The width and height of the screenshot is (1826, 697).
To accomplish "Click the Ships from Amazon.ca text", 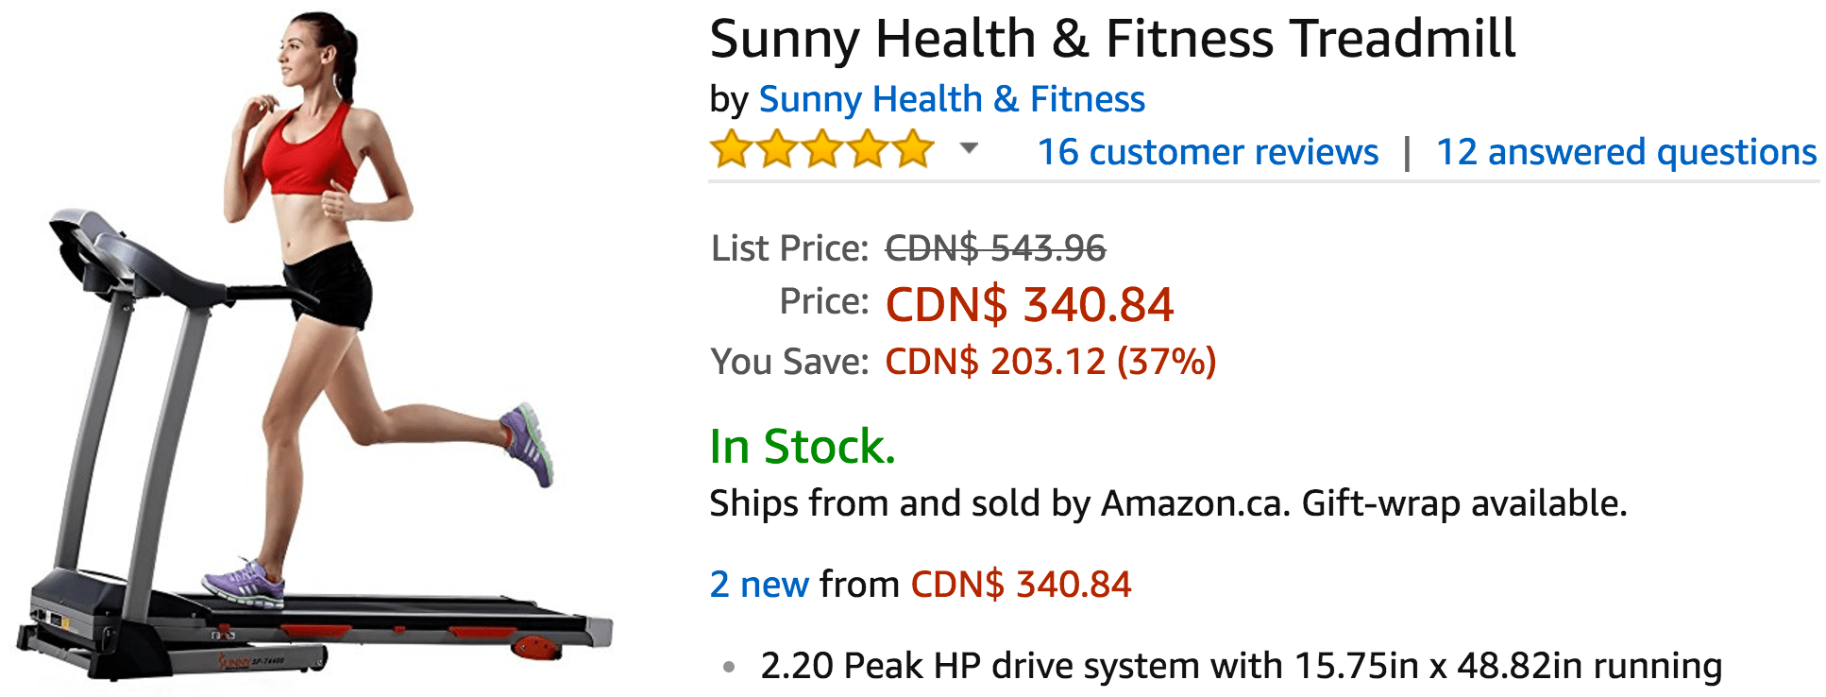I will [1000, 503].
